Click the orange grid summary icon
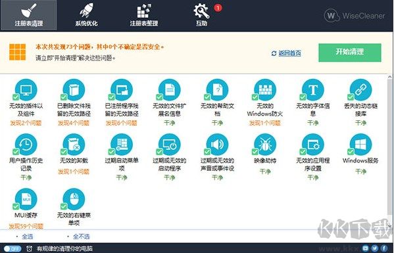The width and height of the screenshot is (394, 253). click(18, 52)
